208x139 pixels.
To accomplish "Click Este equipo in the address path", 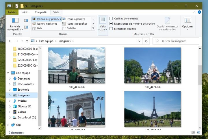I will pyautogui.click(x=46, y=41).
